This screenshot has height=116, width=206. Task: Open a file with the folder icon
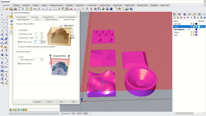[7, 9]
